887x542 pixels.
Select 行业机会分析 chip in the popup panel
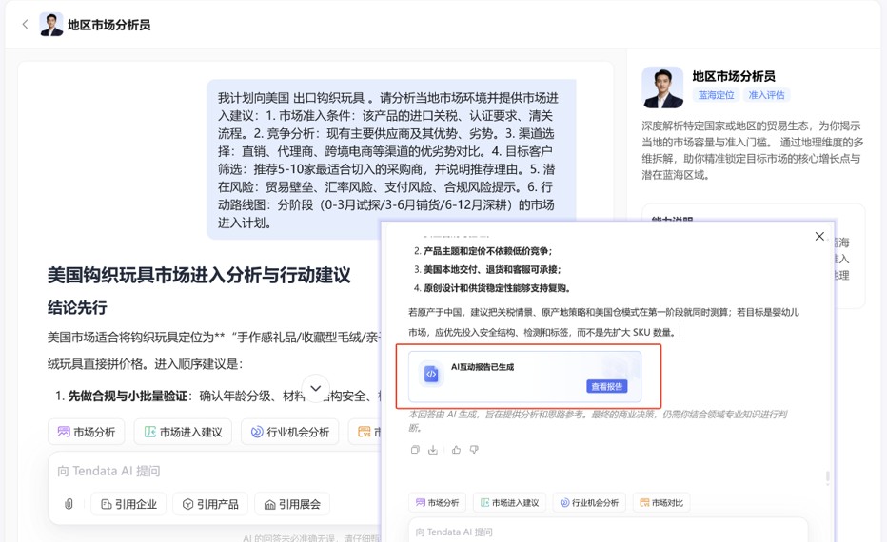coord(589,502)
